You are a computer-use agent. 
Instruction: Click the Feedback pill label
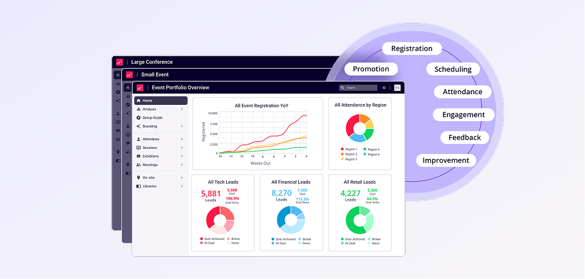coord(464,137)
